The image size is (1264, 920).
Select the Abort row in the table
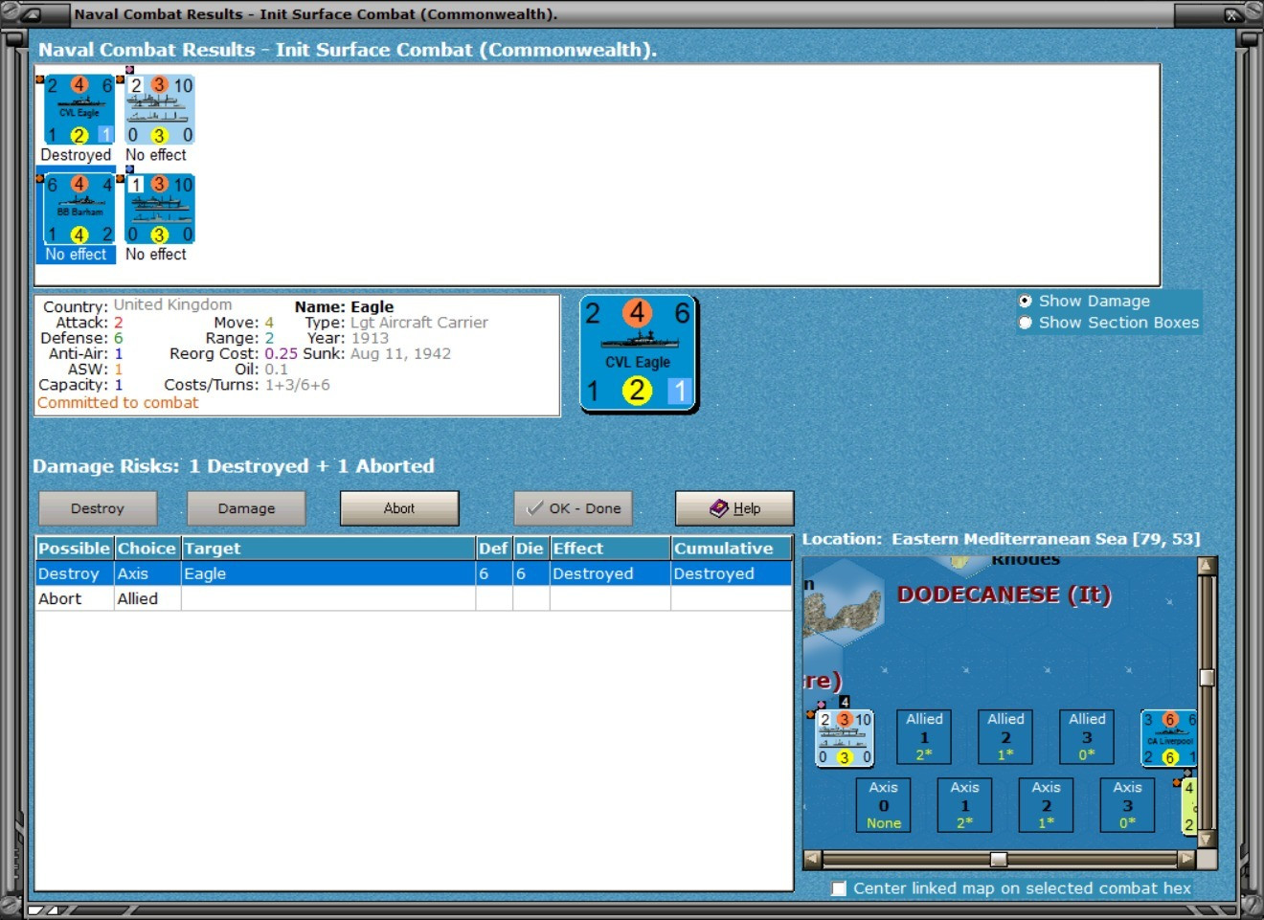click(x=414, y=598)
